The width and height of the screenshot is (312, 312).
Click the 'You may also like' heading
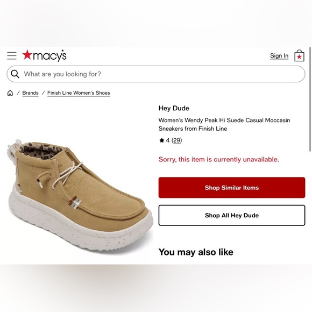196,252
